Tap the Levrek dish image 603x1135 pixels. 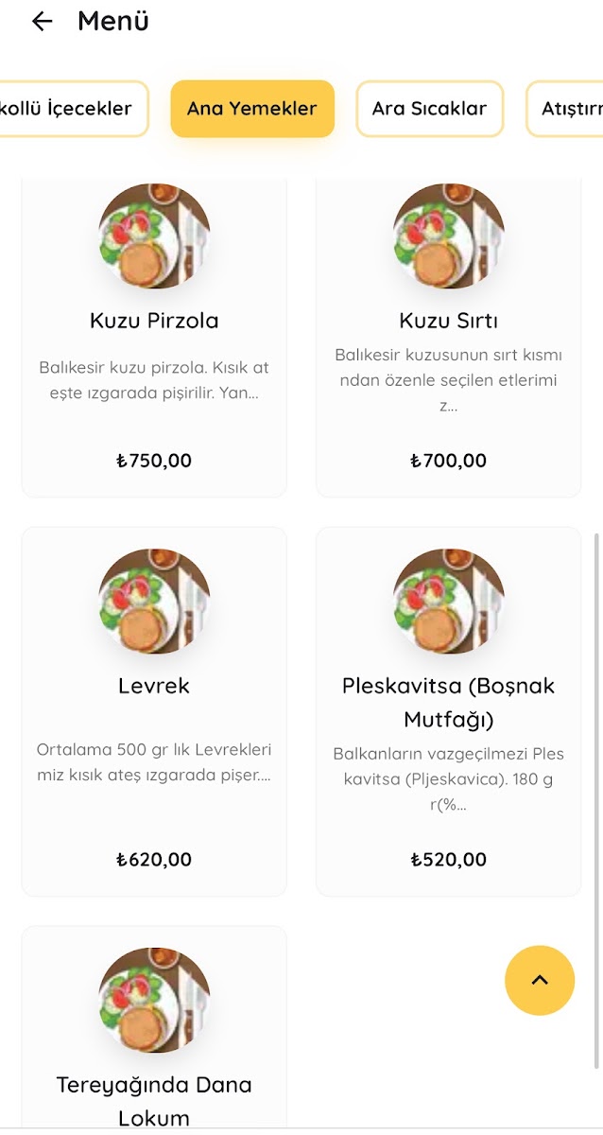point(154,601)
